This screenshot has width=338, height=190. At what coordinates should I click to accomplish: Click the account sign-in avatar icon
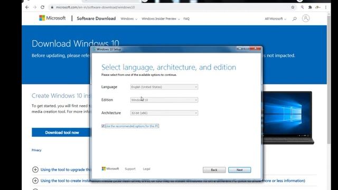pyautogui.click(x=306, y=18)
